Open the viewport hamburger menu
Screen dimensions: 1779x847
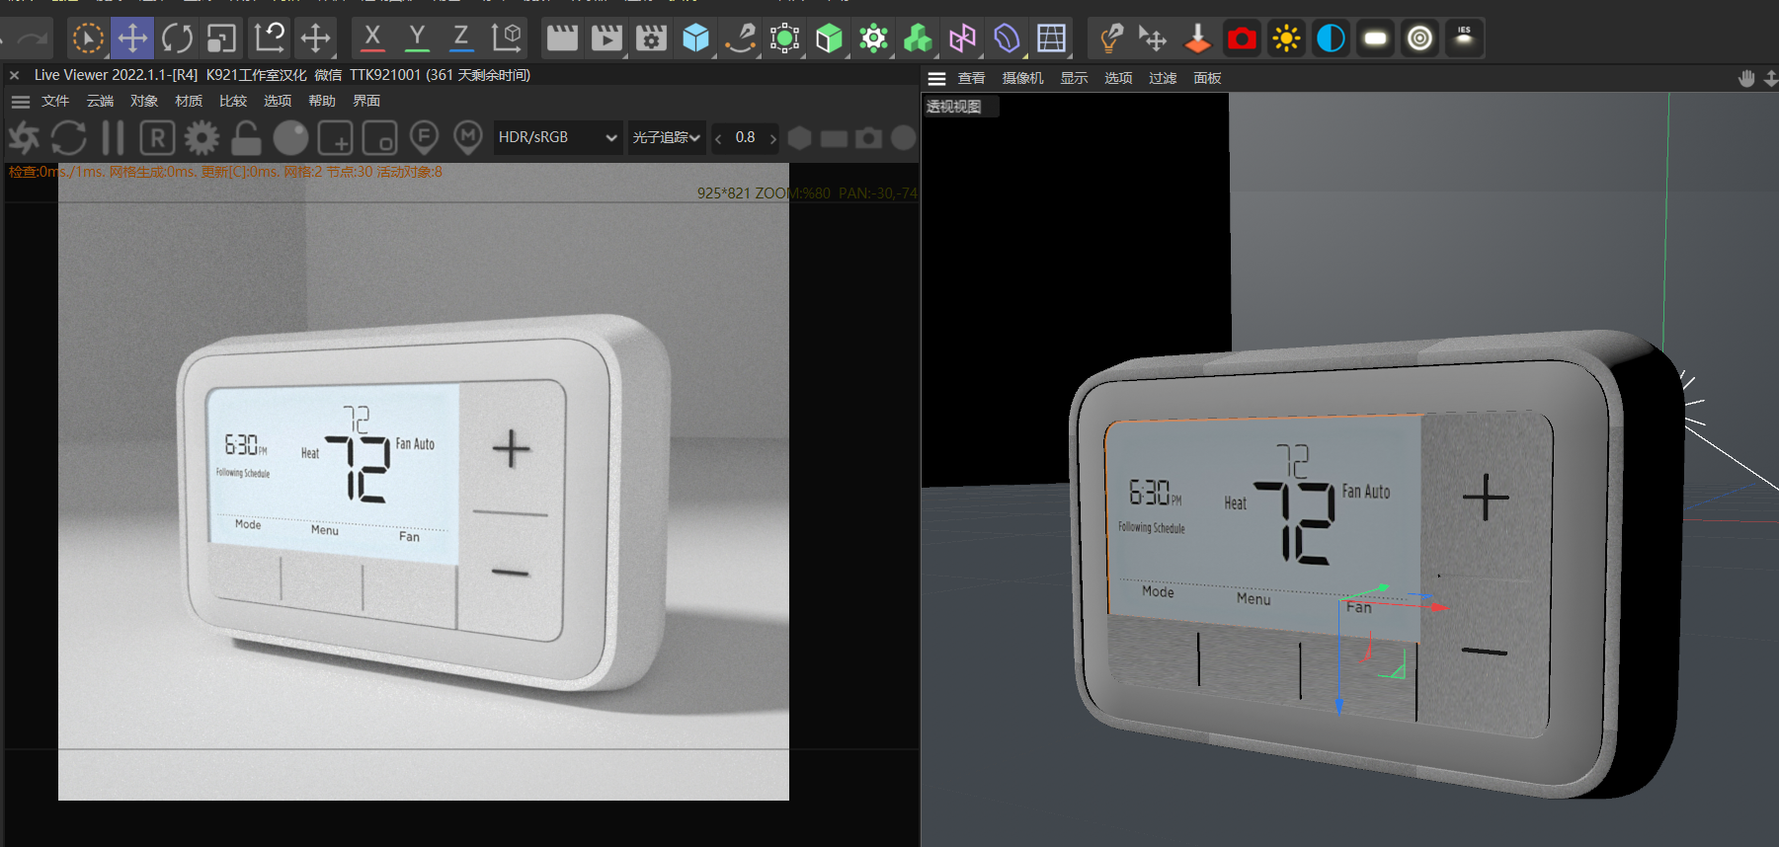pyautogui.click(x=937, y=78)
